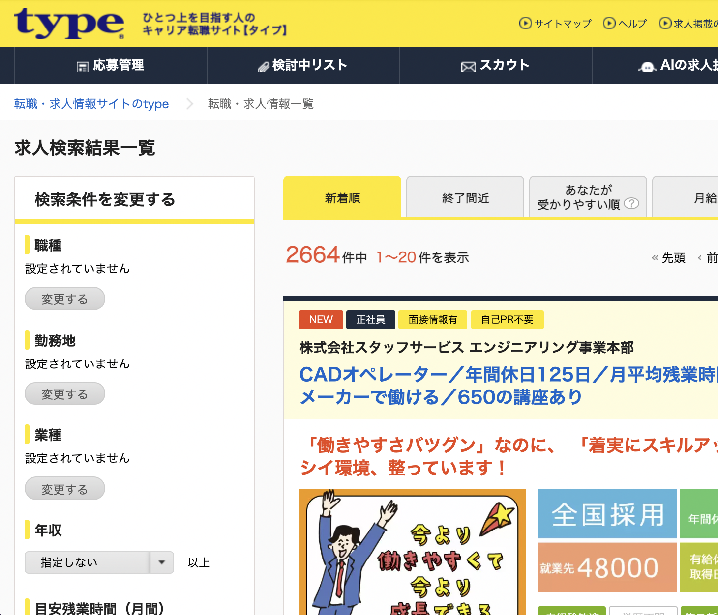Click 変更する under 業種
This screenshot has width=718, height=615.
point(65,489)
